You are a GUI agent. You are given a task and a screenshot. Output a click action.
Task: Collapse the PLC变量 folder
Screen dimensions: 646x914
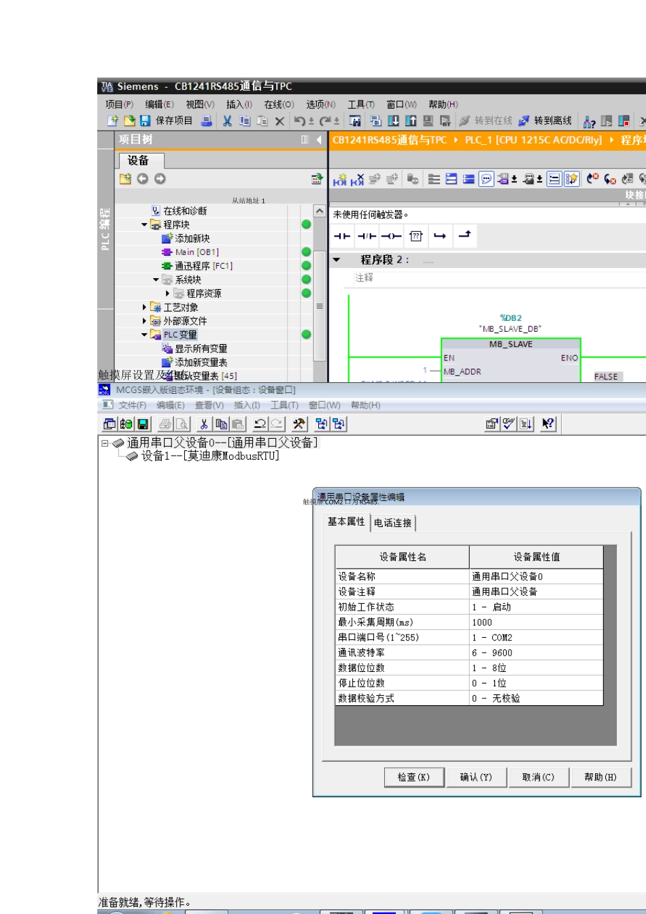[x=144, y=335]
